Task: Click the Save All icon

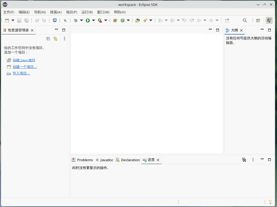Action: coord(26,20)
